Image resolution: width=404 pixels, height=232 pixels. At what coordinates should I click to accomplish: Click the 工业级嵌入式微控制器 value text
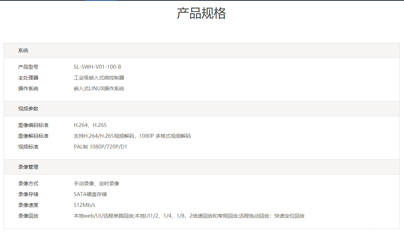(x=99, y=78)
